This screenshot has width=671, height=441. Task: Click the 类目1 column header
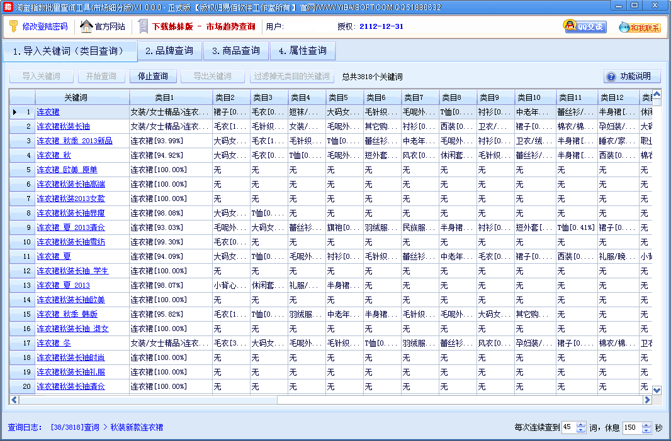point(171,97)
